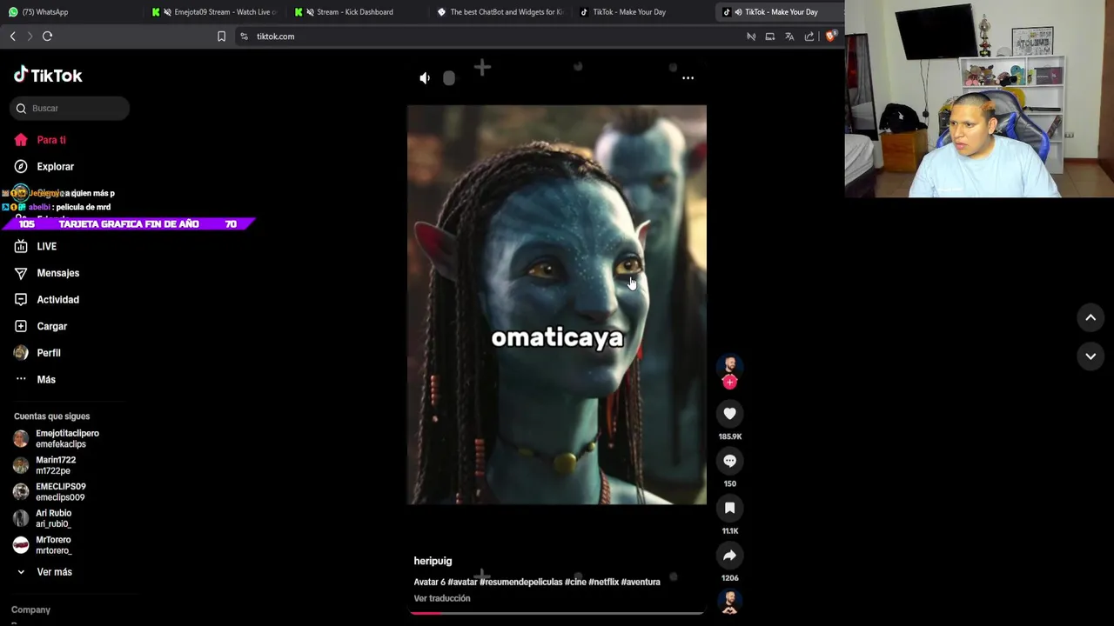Screen dimensions: 1114x626
Task: Open site settings icon in address bar
Action: click(244, 37)
